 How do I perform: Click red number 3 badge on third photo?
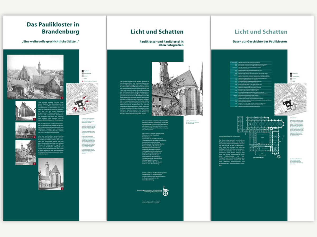pyautogui.click(x=34, y=137)
